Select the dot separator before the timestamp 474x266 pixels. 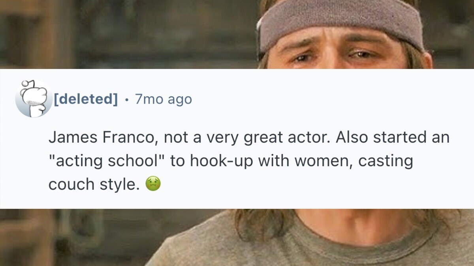(x=126, y=100)
